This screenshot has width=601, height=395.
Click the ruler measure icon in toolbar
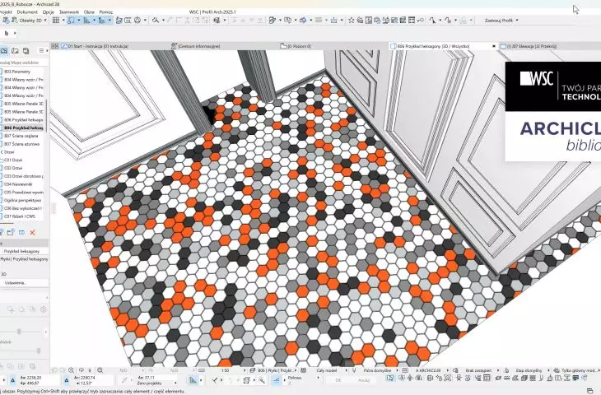pyautogui.click(x=87, y=21)
